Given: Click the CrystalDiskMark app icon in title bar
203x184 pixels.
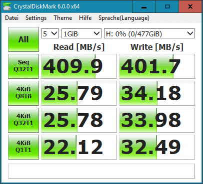Looking at the screenshot, I should click(7, 6).
